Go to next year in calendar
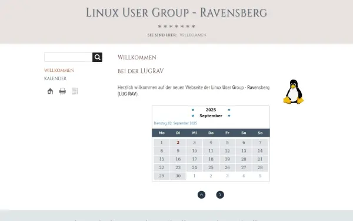353x221 pixels. point(229,110)
